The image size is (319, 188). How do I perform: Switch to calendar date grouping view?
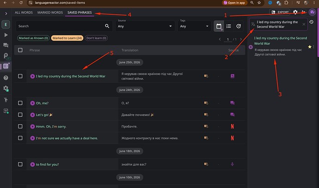[x=219, y=26]
